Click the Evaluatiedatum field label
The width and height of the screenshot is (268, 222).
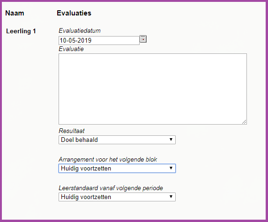[80, 31]
